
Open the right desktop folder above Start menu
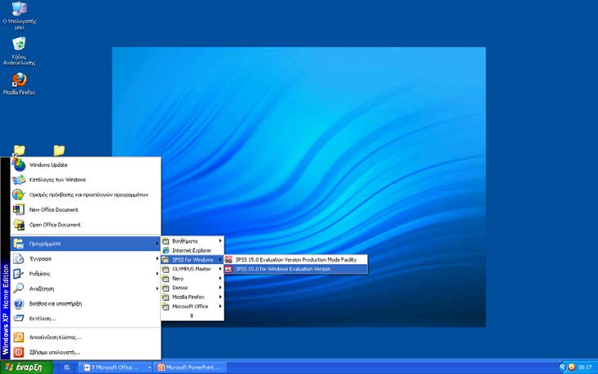(59, 150)
